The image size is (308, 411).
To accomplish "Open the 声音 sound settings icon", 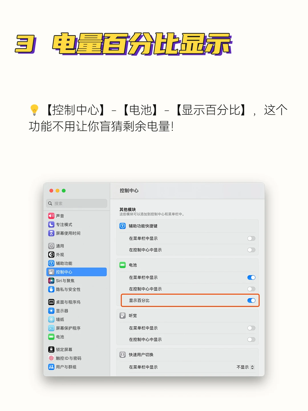I will tap(51, 216).
